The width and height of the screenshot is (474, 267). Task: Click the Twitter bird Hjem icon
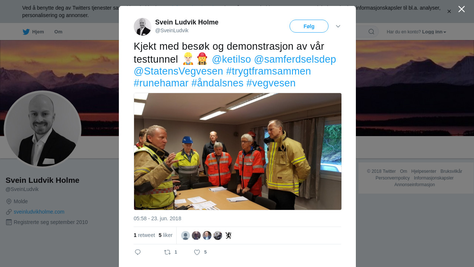click(26, 32)
